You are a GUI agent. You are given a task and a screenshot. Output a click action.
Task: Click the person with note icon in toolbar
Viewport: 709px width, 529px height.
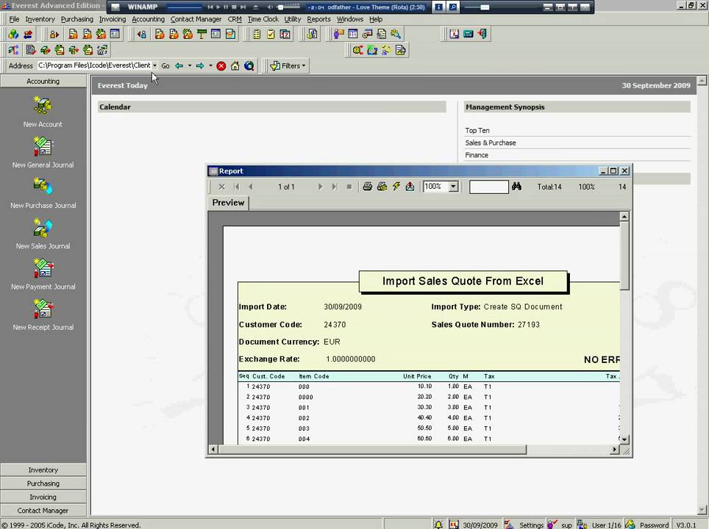click(338, 34)
